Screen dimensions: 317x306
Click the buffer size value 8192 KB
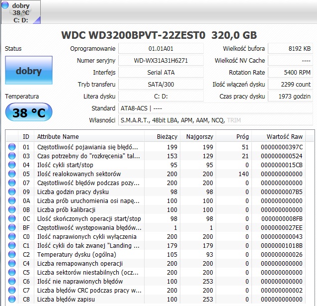click(290, 49)
